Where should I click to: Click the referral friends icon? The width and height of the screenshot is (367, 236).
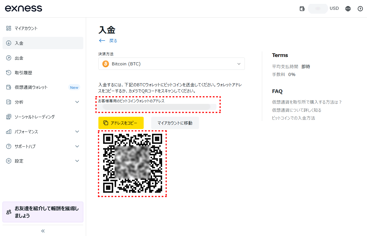(x=9, y=212)
